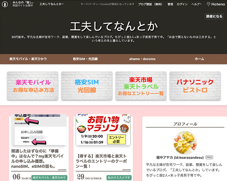Click the 工夫してなんとか blog title
The width and height of the screenshot is (227, 181).
point(113,27)
